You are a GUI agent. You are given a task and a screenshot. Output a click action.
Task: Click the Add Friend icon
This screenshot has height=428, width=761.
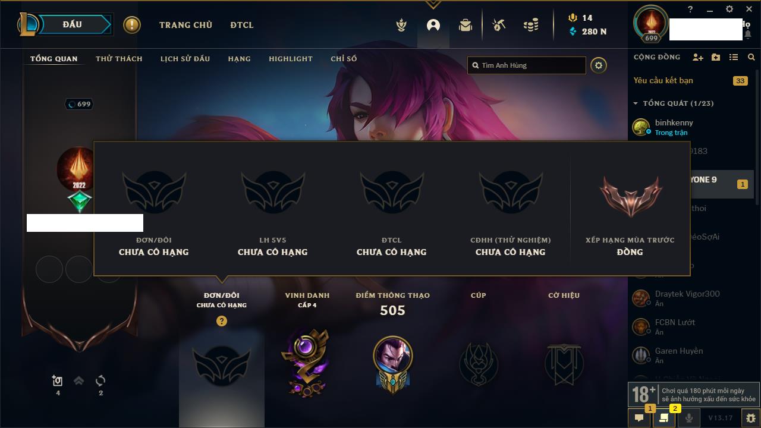pyautogui.click(x=698, y=57)
